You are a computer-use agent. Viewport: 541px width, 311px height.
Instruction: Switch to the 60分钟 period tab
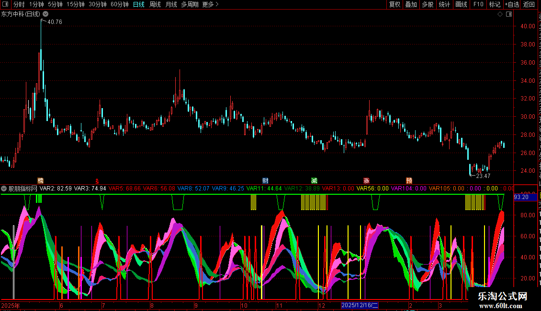pos(119,4)
